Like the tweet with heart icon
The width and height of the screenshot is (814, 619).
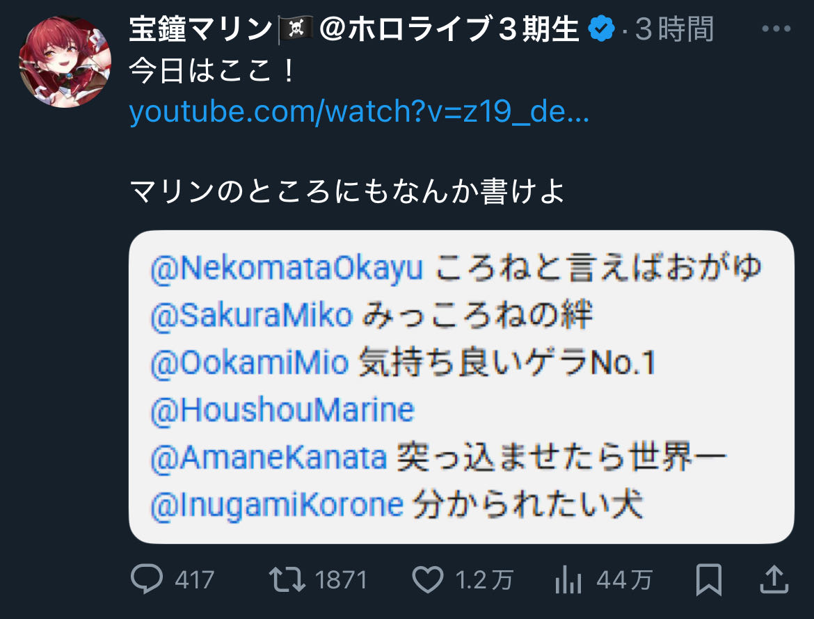point(428,579)
